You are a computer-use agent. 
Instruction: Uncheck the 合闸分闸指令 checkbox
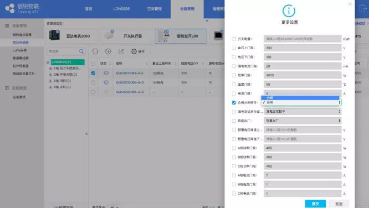click(234, 102)
